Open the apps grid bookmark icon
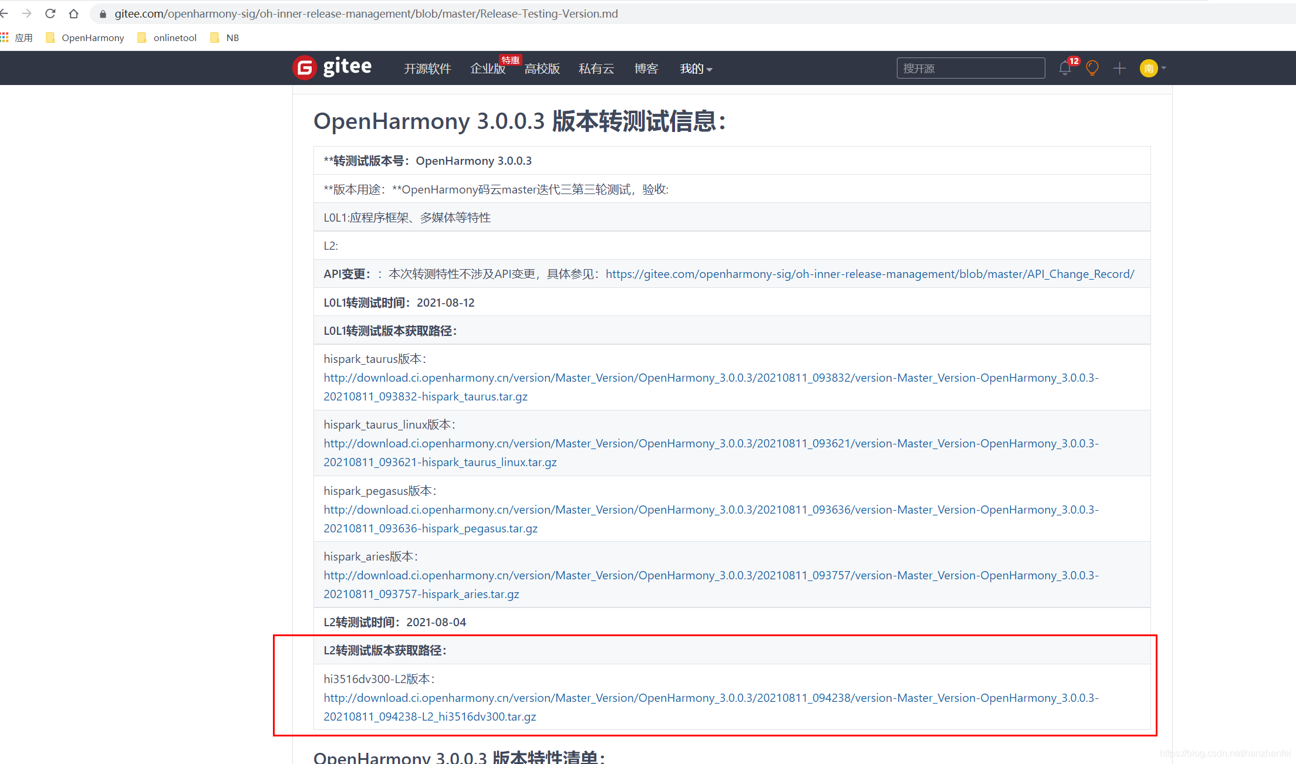This screenshot has width=1296, height=764. 5,38
